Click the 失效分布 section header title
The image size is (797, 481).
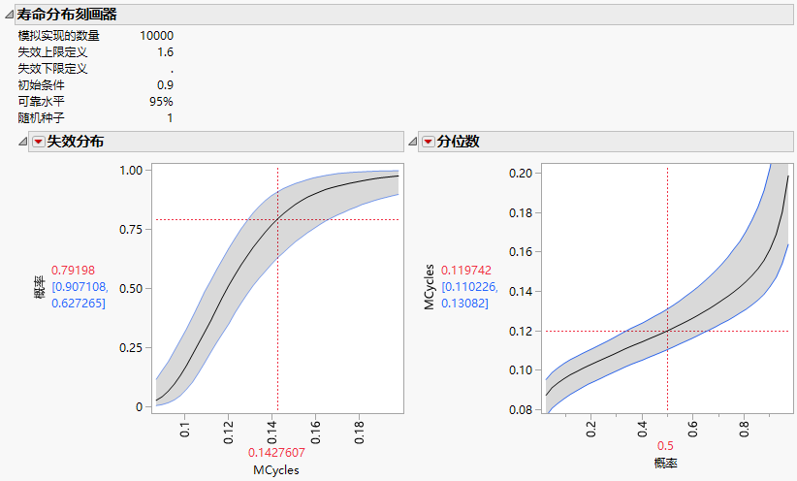point(76,142)
